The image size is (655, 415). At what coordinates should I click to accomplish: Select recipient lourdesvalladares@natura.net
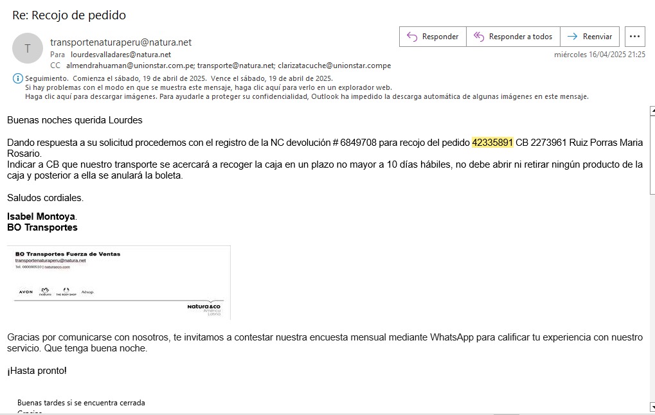121,55
